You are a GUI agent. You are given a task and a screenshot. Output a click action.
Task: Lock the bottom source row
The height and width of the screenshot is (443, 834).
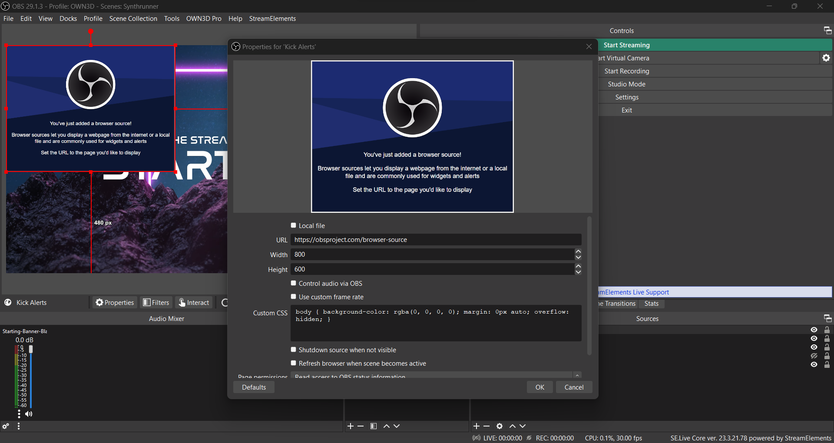coord(827,364)
